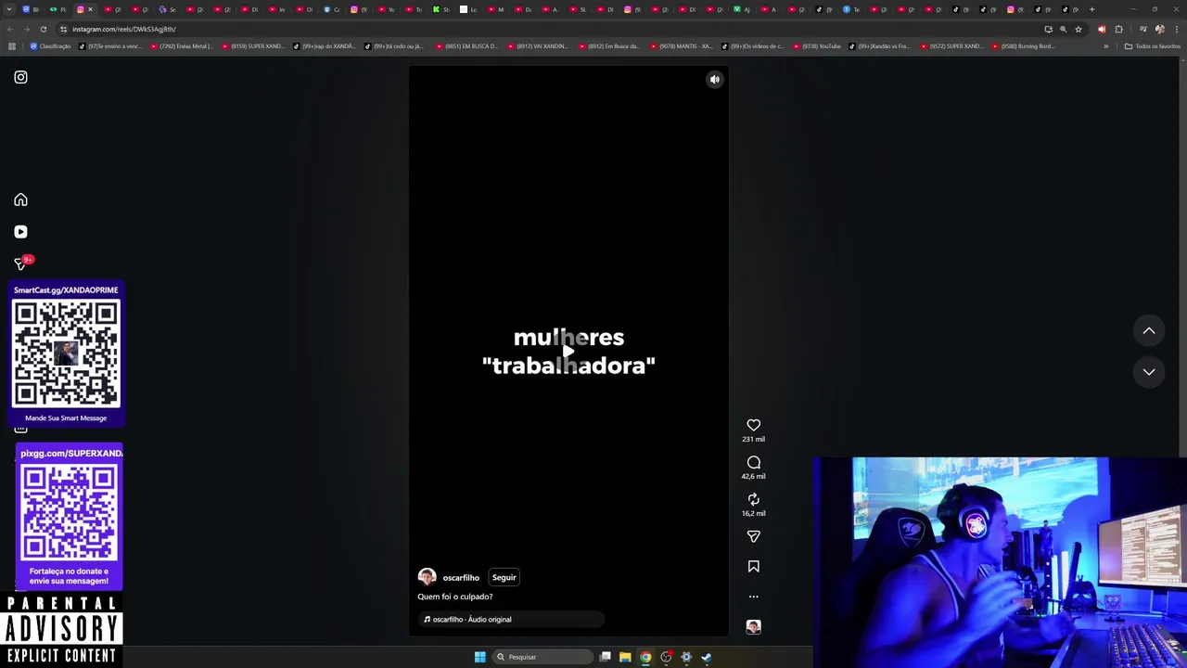Follow oscarfilho with the Seguir button
The image size is (1187, 668).
(504, 577)
